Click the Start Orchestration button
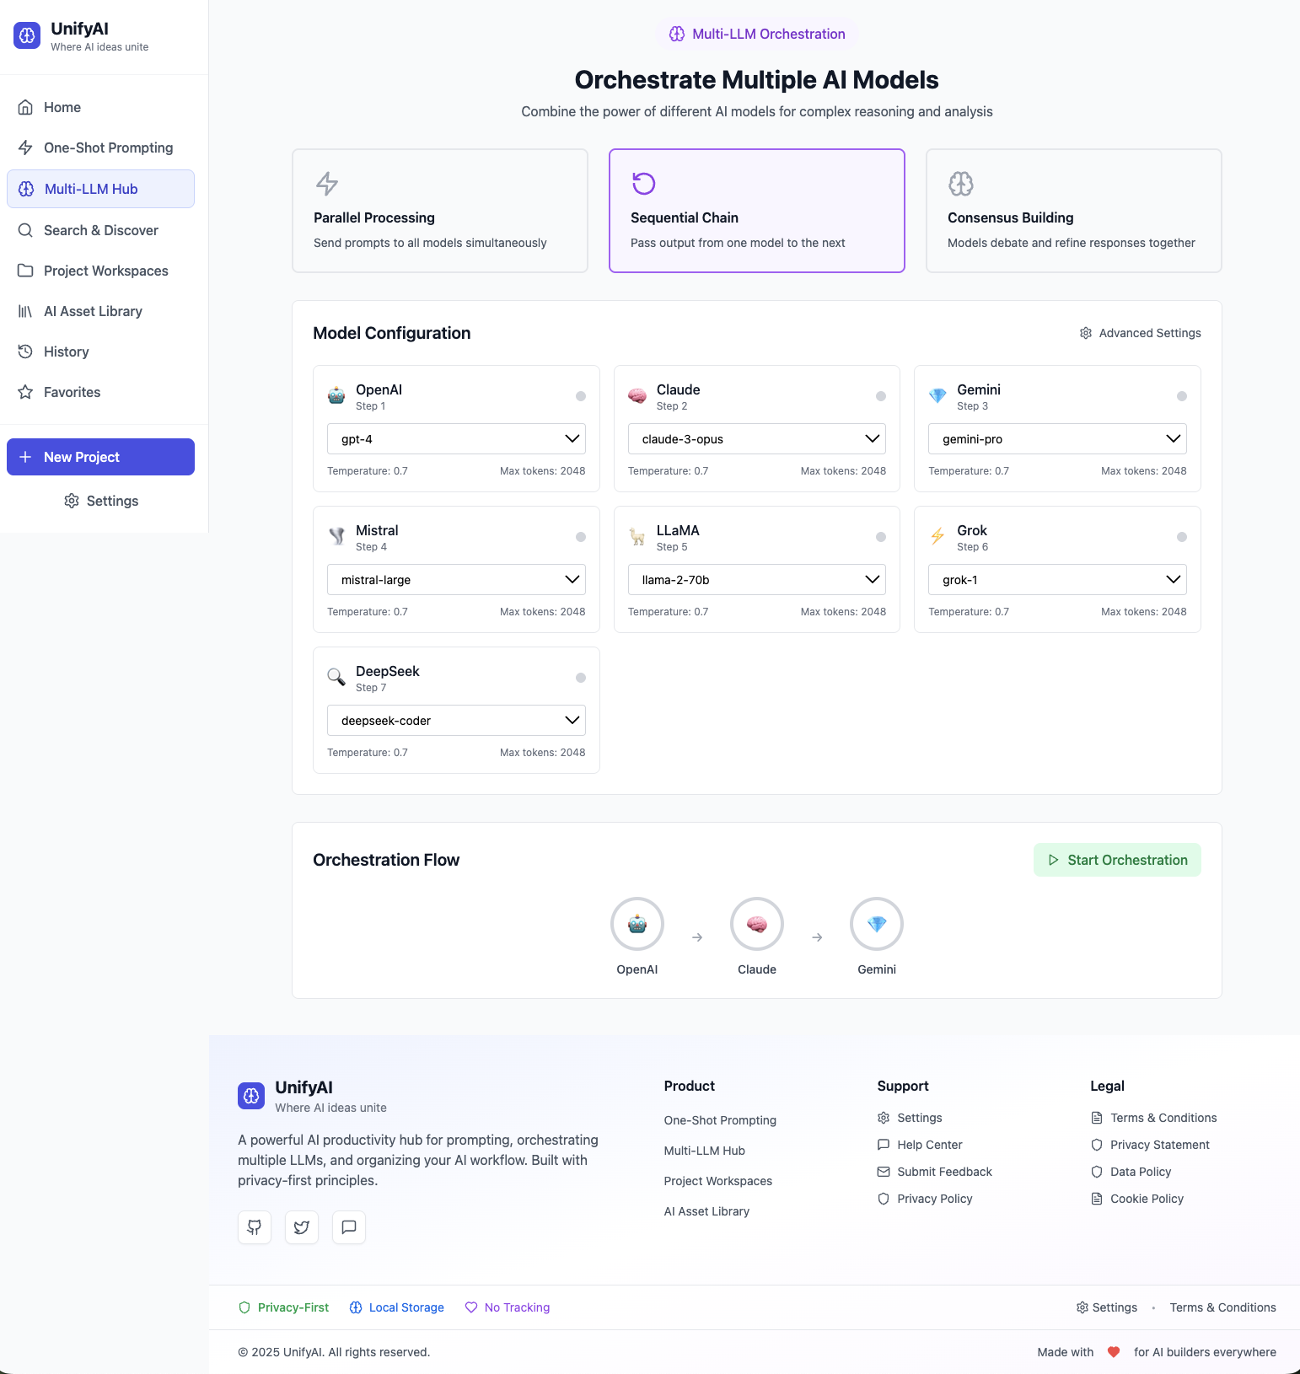 click(1117, 860)
